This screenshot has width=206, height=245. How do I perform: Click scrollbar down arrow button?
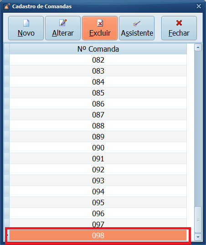tap(198, 237)
